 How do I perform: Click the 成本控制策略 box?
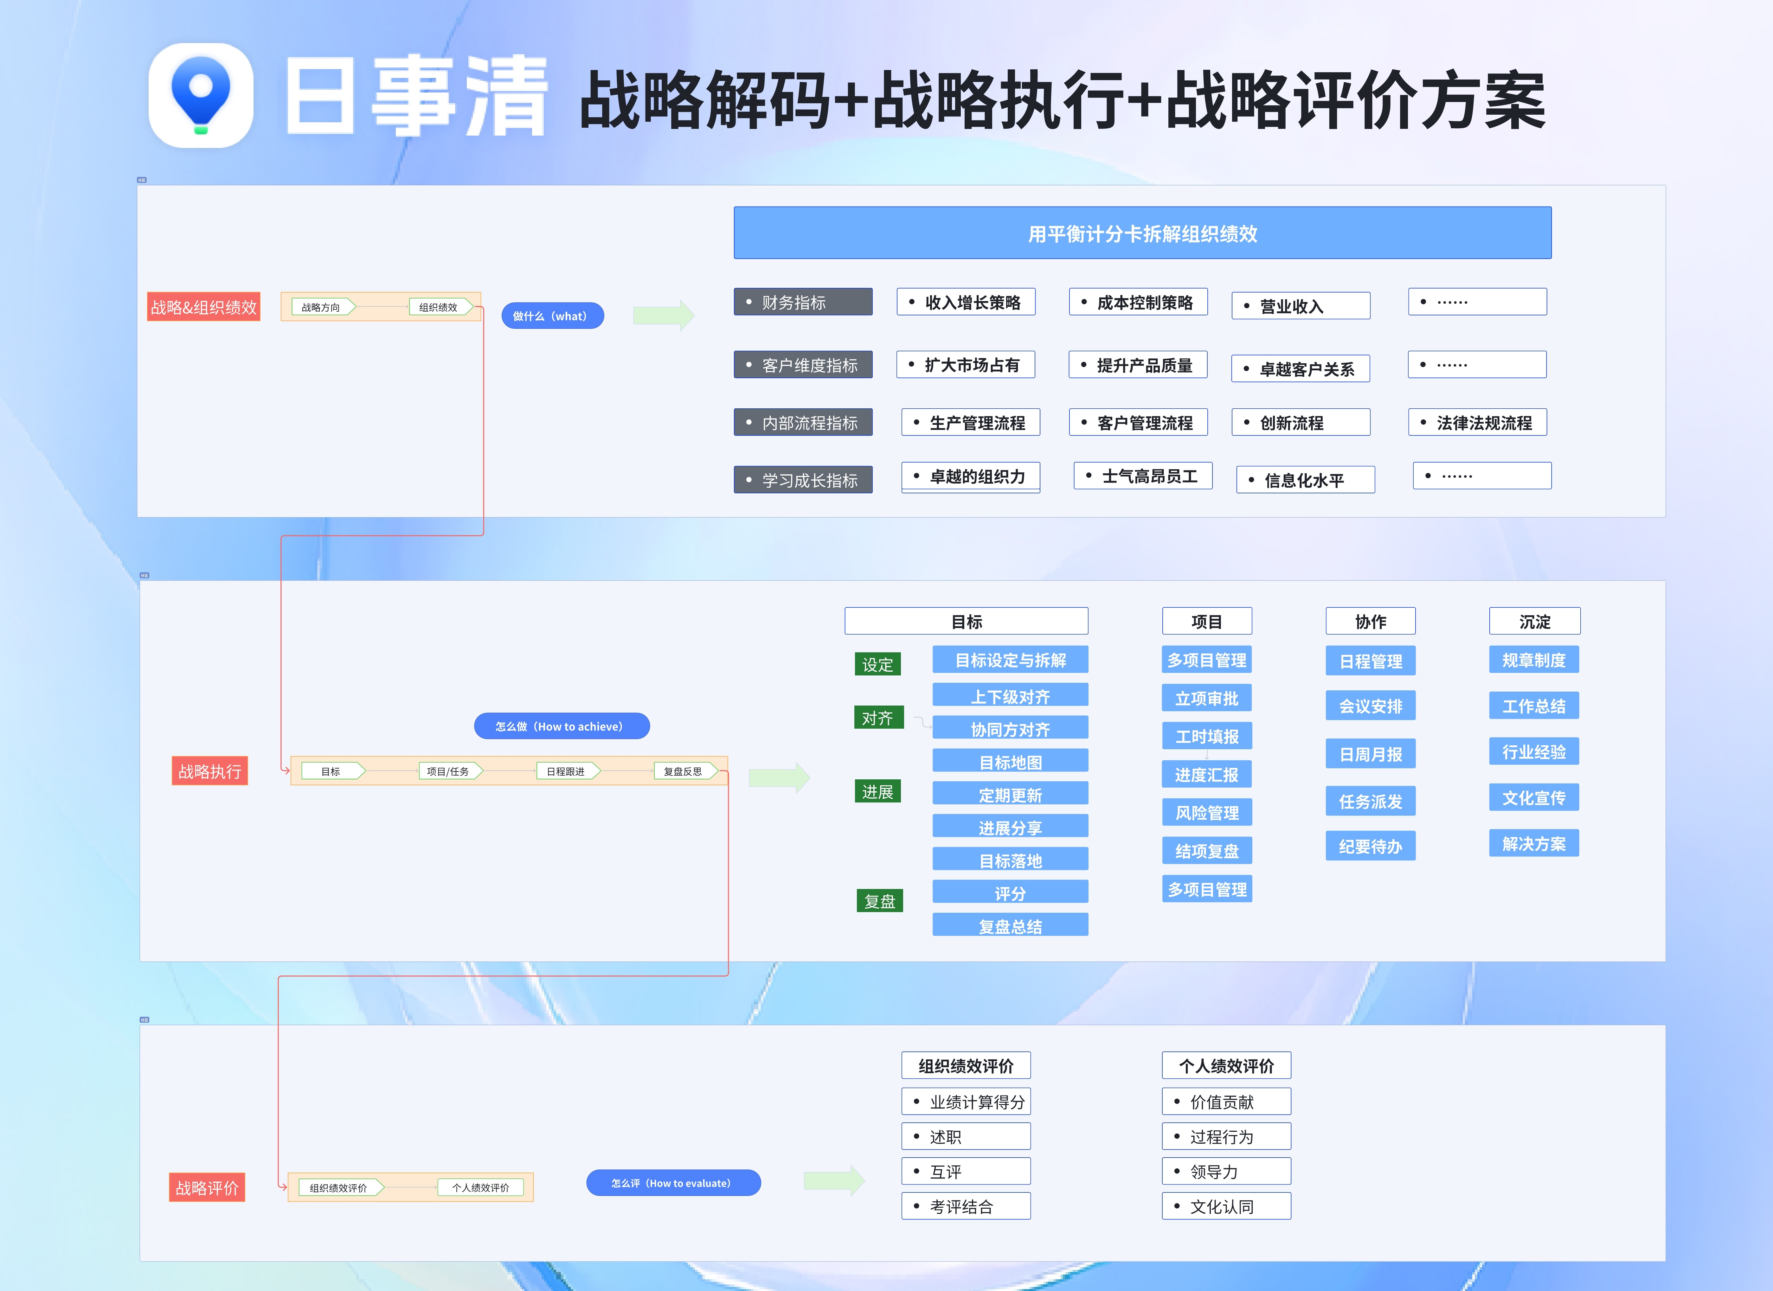tap(1138, 302)
